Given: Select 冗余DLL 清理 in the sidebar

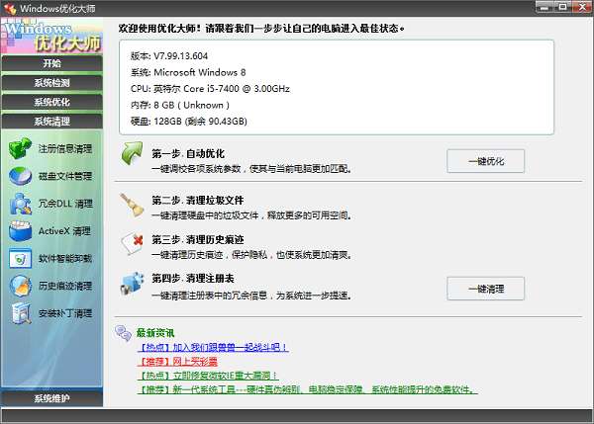Looking at the screenshot, I should (65, 204).
